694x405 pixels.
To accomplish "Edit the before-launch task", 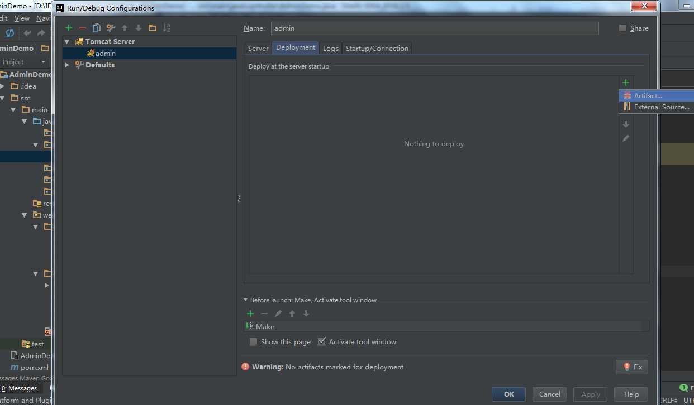I will [278, 314].
